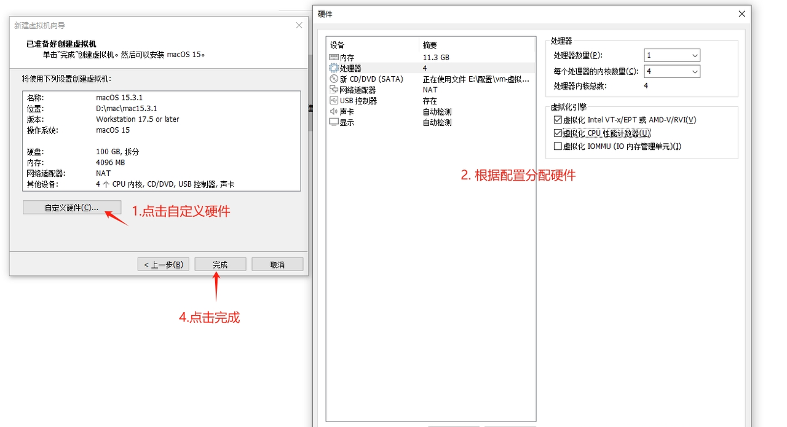Image resolution: width=787 pixels, height=427 pixels.
Task: Enable 虚拟化 IOMMU (IO 内存管理单元) checkbox
Action: tap(558, 146)
